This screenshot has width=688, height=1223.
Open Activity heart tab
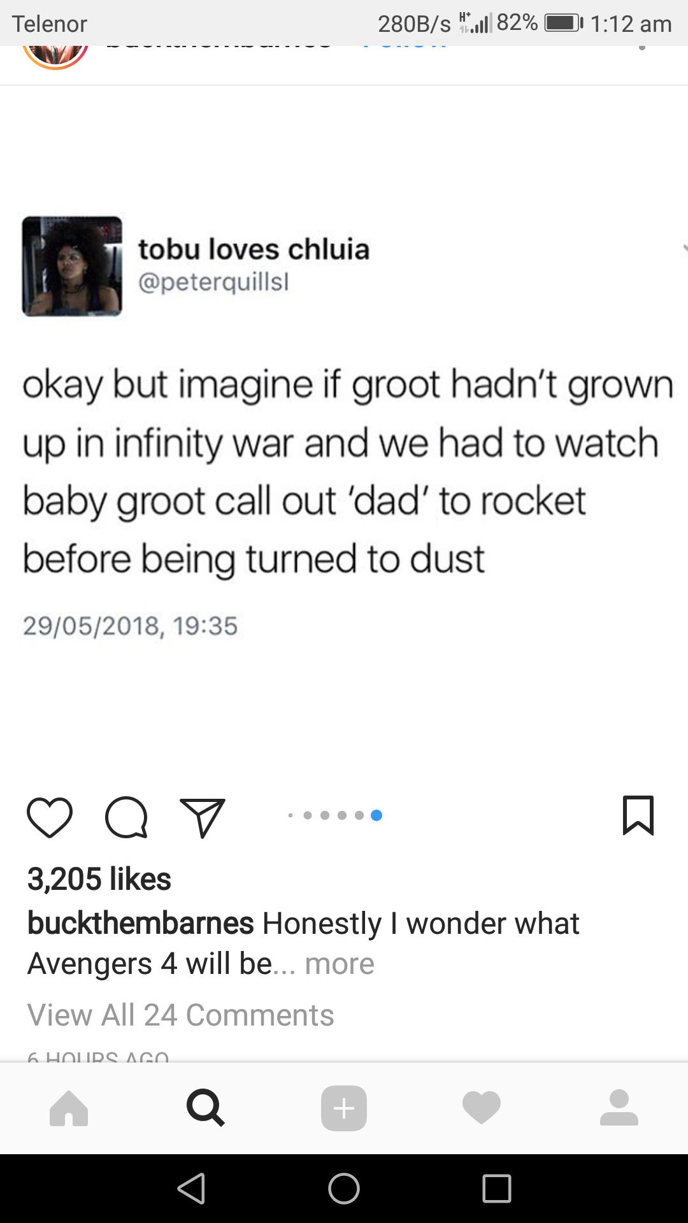point(482,1108)
